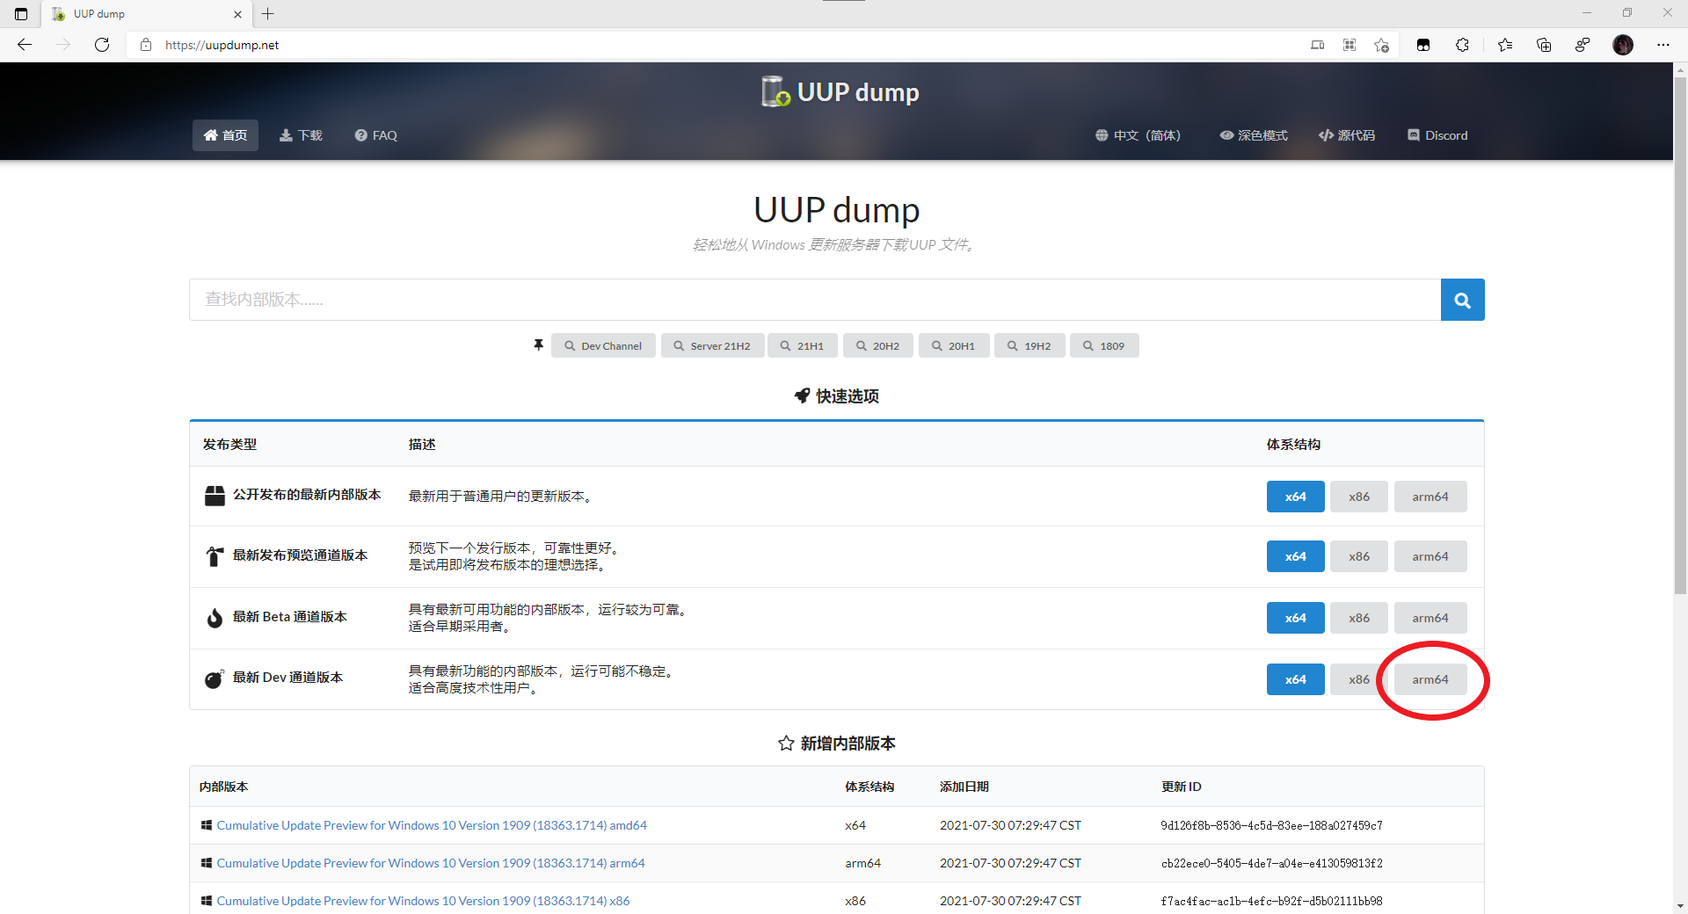Viewport: 1688px width, 914px height.
Task: Open the Collections icon
Action: click(x=1544, y=45)
